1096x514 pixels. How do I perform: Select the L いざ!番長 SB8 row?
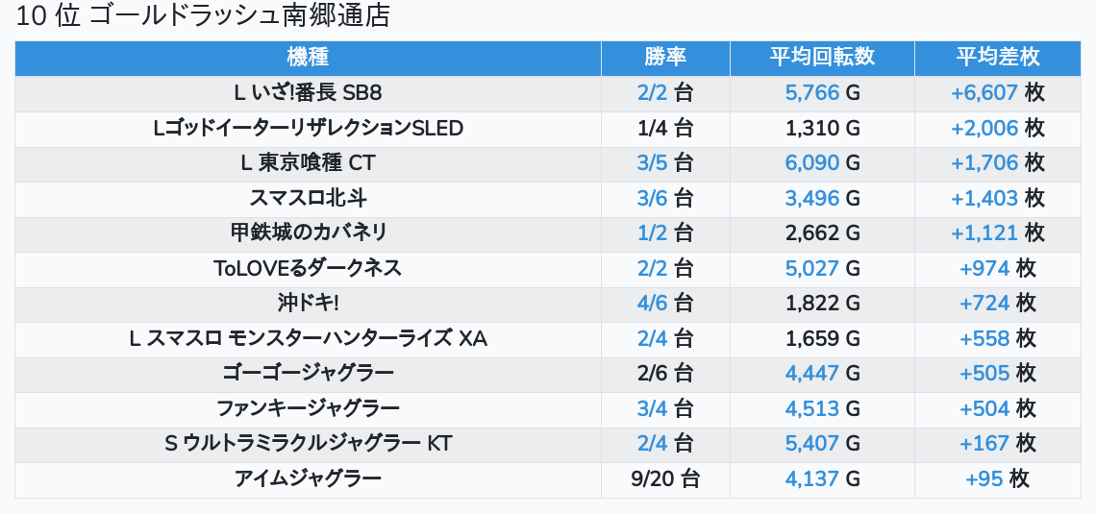point(548,93)
